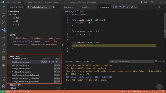
Task: Open the Run and Debug view
Action: pyautogui.click(x=3, y=29)
